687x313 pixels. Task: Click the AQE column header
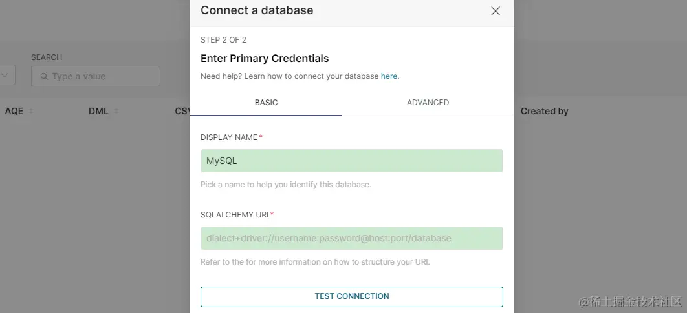[14, 111]
